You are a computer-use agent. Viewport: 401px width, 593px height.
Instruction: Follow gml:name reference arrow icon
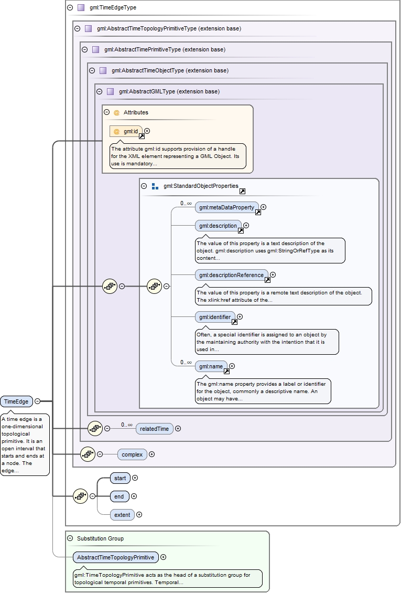click(x=226, y=372)
